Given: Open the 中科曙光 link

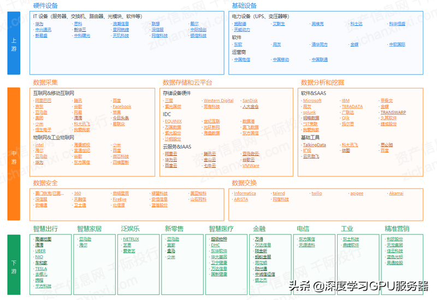Looking at the screenshot, I should pos(82,36).
